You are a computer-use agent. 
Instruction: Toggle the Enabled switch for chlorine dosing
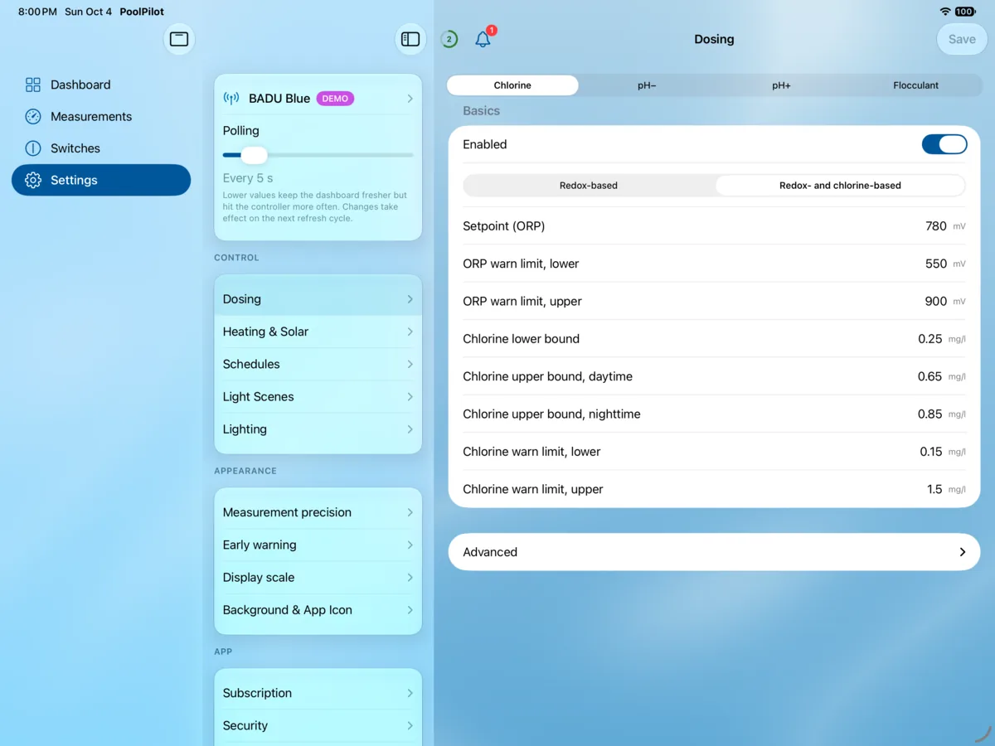[x=944, y=144]
